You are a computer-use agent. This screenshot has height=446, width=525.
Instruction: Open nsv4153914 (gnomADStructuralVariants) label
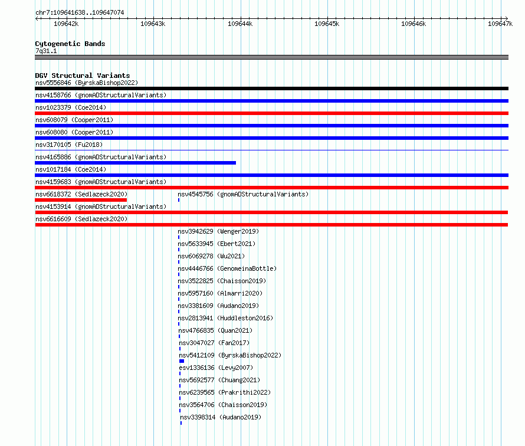pyautogui.click(x=101, y=206)
